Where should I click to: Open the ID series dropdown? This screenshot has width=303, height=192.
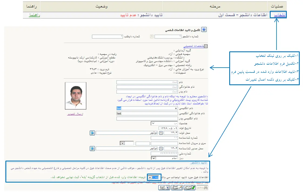click(122, 143)
